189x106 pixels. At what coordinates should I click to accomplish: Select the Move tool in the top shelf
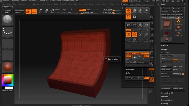(40, 11)
